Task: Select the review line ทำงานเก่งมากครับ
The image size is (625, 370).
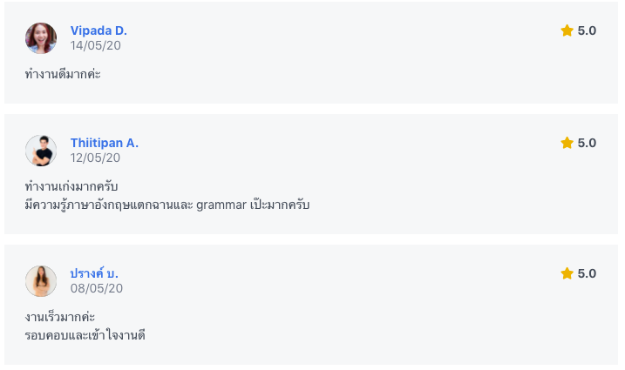Action: click(x=71, y=186)
